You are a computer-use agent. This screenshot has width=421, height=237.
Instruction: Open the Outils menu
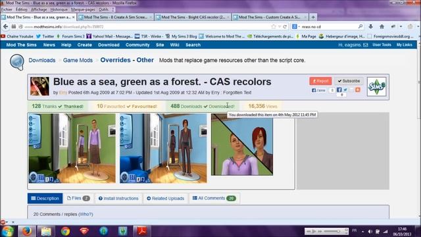click(x=103, y=9)
